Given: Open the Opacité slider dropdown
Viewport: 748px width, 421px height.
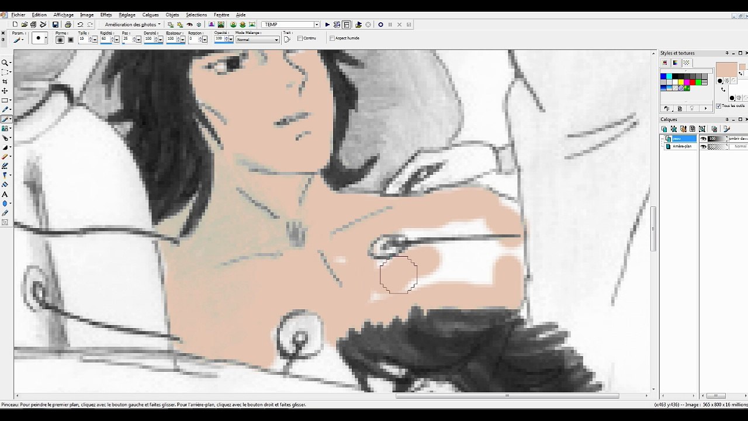Looking at the screenshot, I should coord(231,40).
